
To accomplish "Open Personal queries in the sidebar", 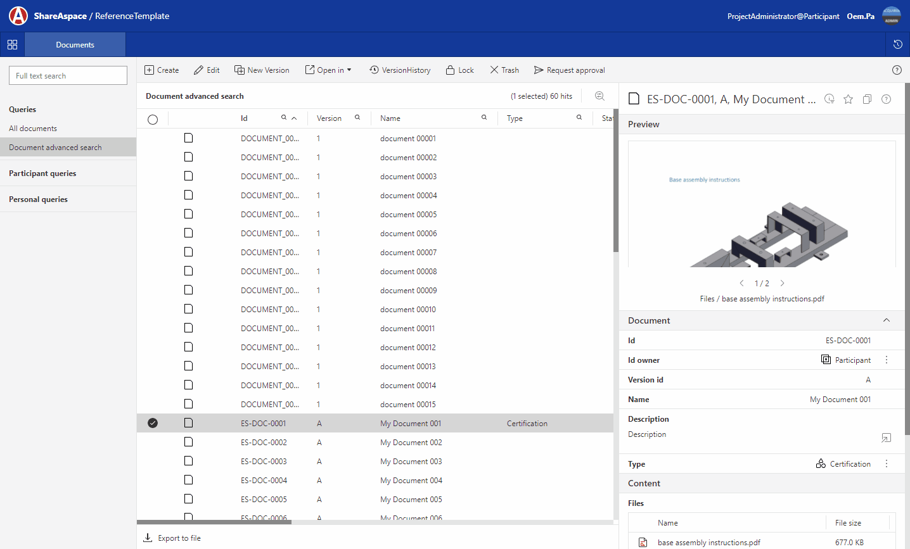I will click(x=38, y=199).
